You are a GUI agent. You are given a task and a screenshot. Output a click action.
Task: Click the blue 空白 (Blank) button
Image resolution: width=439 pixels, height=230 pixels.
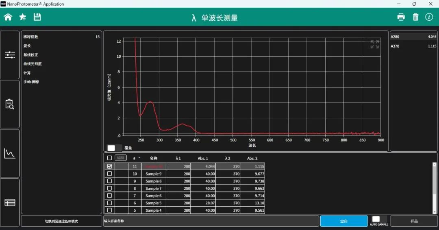[x=344, y=221]
